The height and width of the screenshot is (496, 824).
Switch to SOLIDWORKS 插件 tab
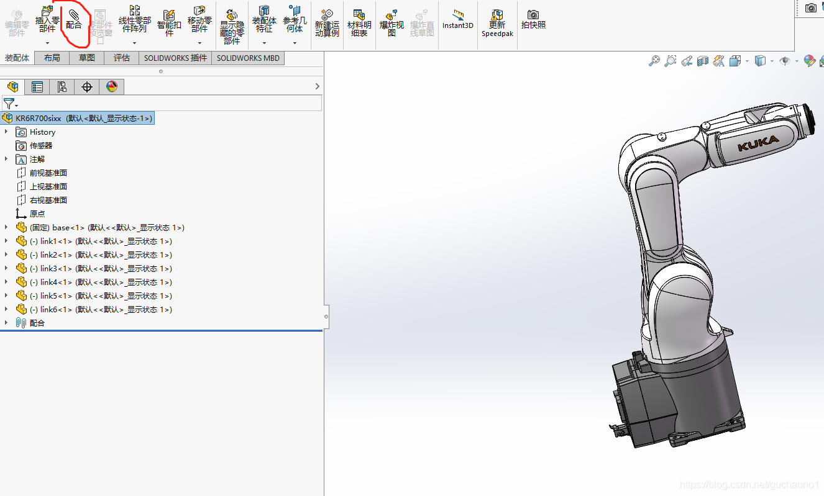point(175,58)
